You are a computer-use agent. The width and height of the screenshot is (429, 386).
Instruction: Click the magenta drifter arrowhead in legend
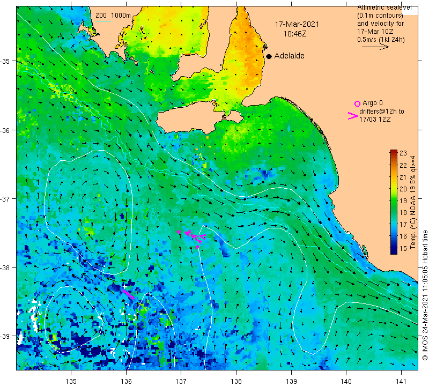pos(352,116)
